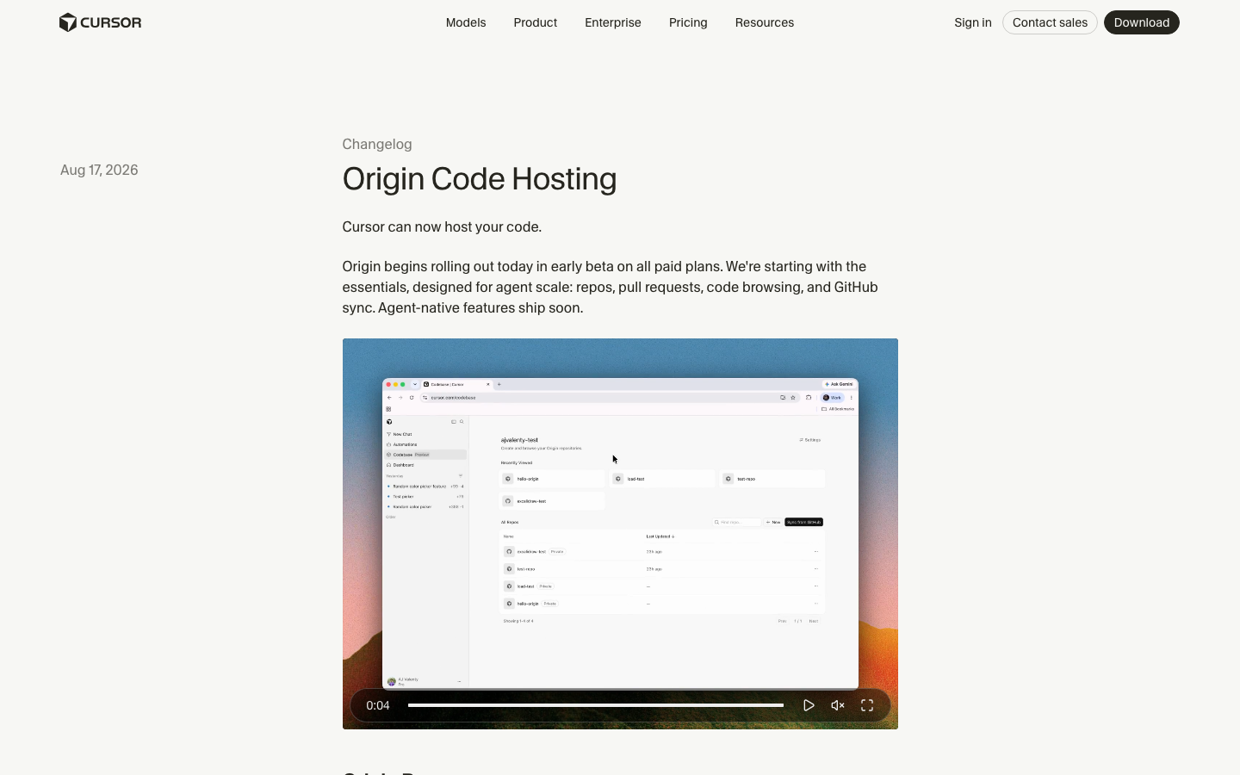Click the Contact sales button
This screenshot has height=775, width=1240.
pyautogui.click(x=1050, y=22)
